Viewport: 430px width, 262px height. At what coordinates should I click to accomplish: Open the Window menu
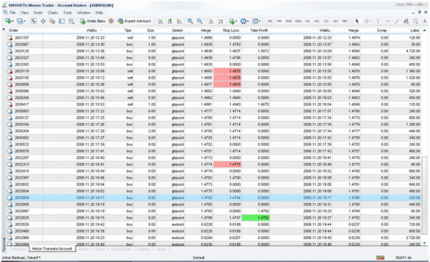tap(83, 12)
